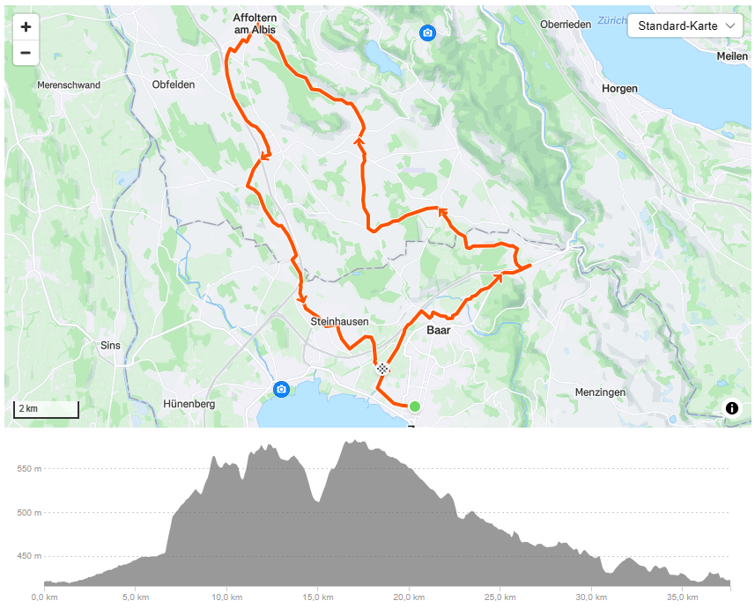This screenshot has width=755, height=608.
Task: Select the 20,0 km elevation axis mark
Action: tap(408, 597)
